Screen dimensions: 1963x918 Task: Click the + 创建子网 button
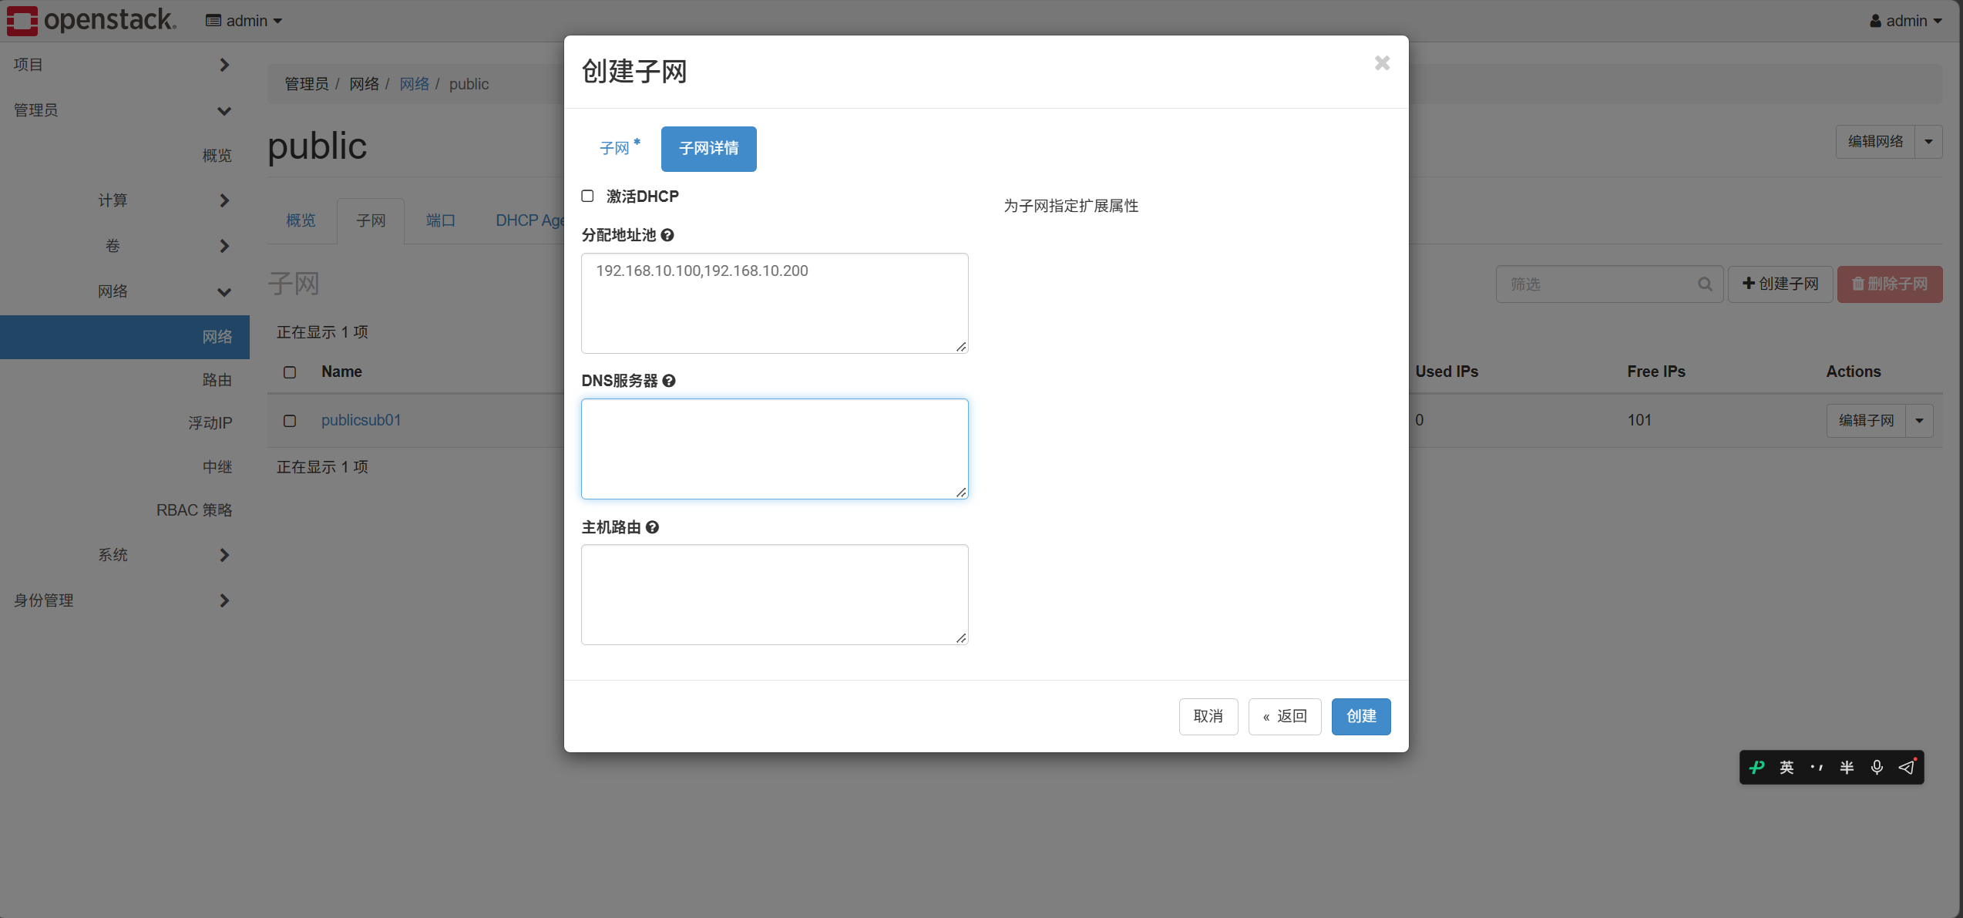pyautogui.click(x=1780, y=284)
